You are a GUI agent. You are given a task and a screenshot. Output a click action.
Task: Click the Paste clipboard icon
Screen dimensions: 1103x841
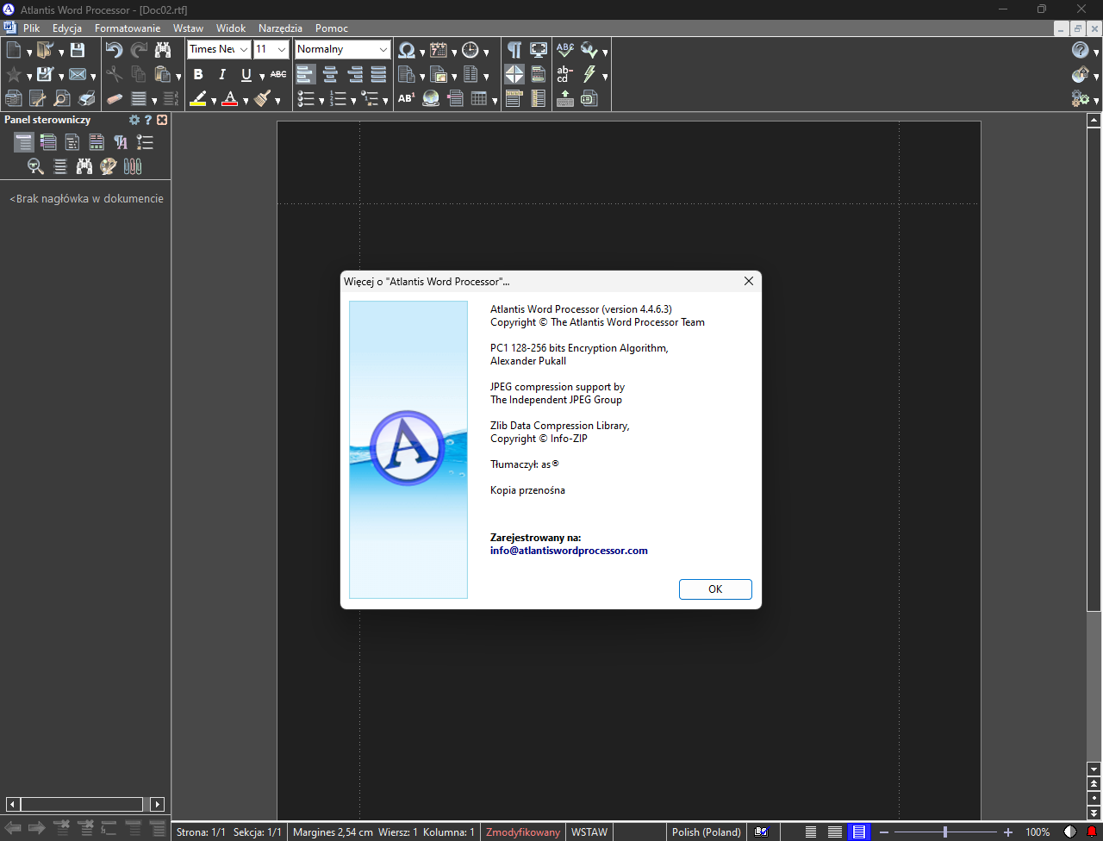(x=162, y=74)
